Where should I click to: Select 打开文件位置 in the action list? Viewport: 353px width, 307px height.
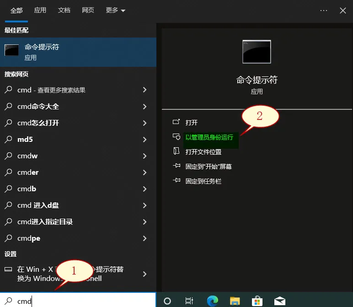coord(203,152)
